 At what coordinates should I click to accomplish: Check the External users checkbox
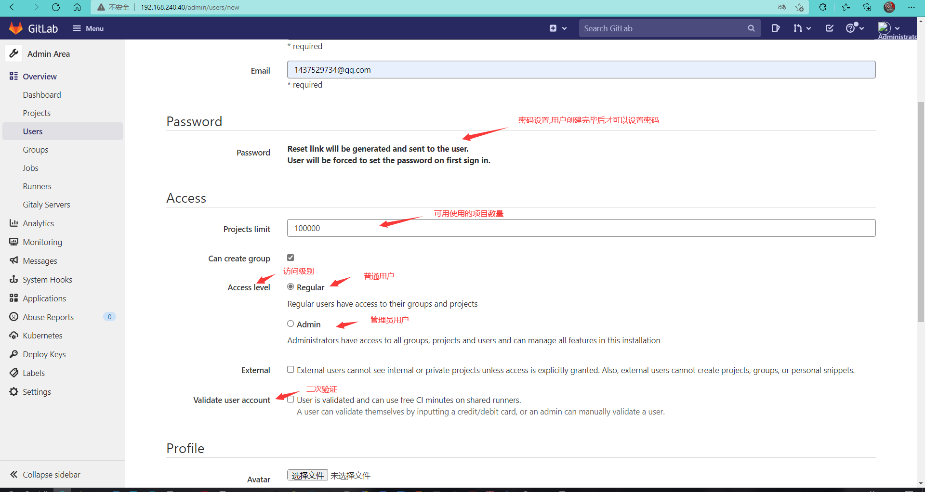(291, 369)
